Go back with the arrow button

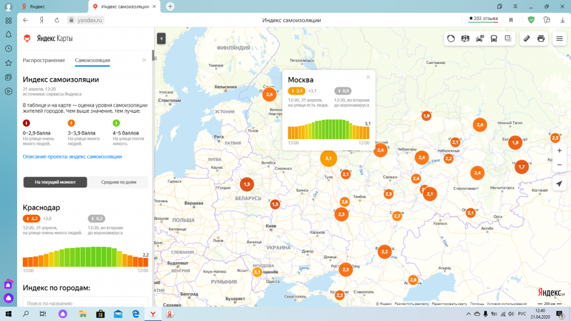pyautogui.click(x=26, y=21)
